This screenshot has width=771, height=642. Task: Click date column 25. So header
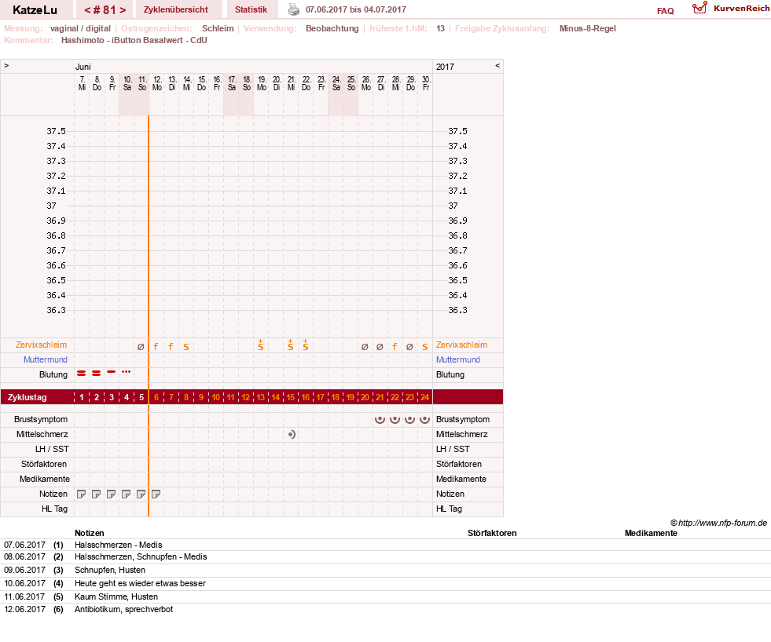click(351, 83)
